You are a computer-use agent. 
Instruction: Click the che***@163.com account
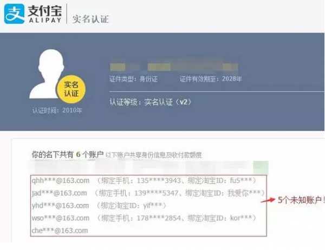tap(60, 231)
